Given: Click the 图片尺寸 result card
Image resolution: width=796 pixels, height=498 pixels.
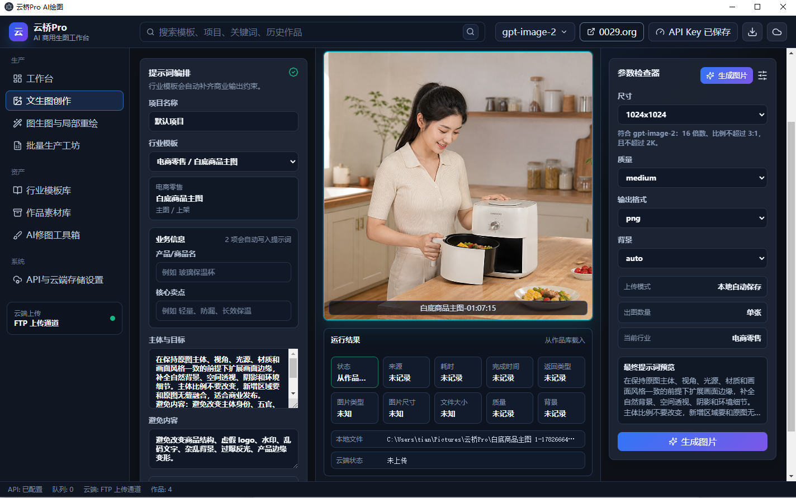Looking at the screenshot, I should 406,408.
